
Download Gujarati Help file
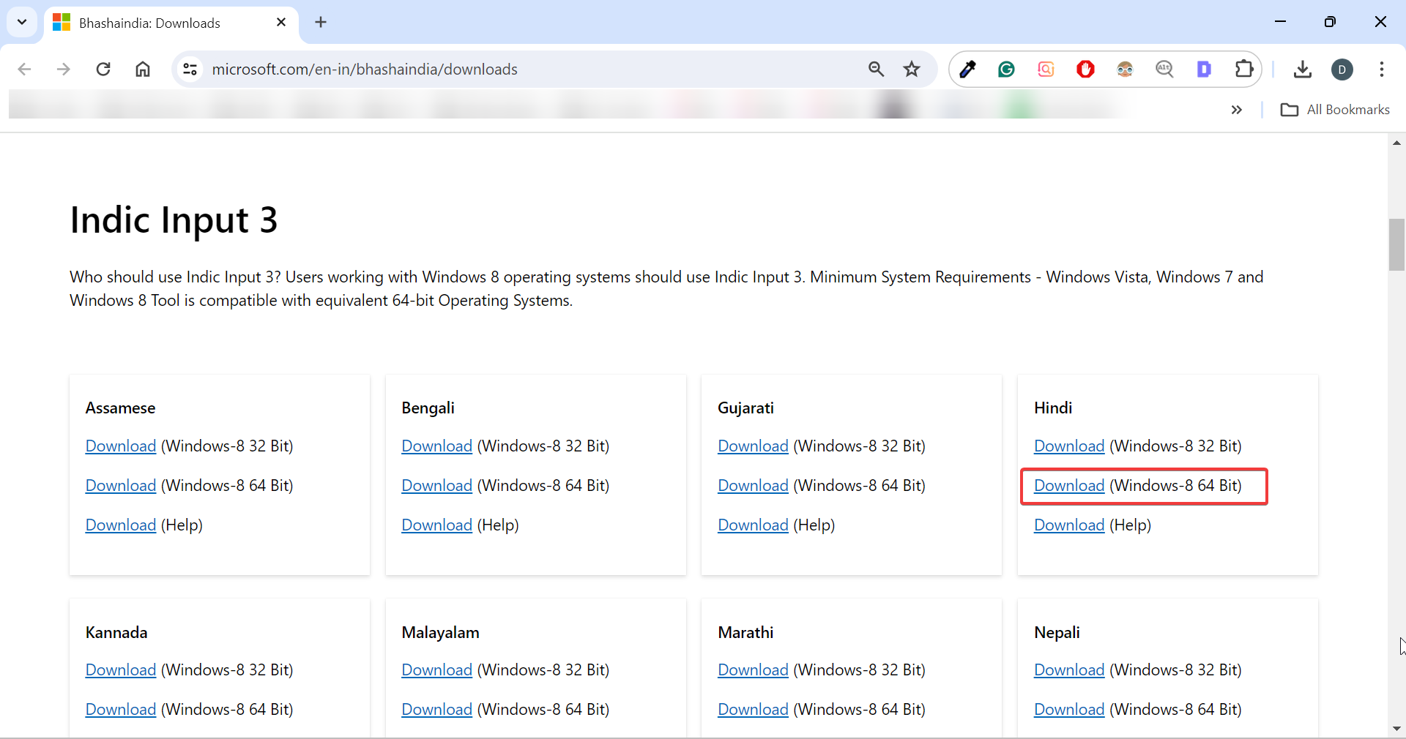pos(754,525)
